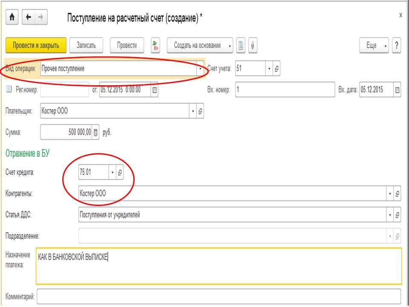Open calendar for the 'от' date field
The width and height of the screenshot is (409, 307).
coord(154,90)
